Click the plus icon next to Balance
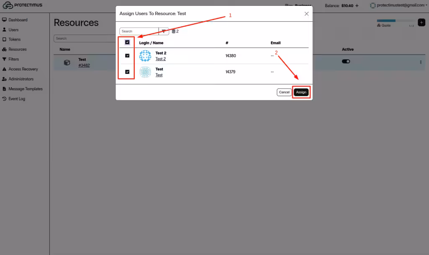This screenshot has width=429, height=255. (x=357, y=5)
